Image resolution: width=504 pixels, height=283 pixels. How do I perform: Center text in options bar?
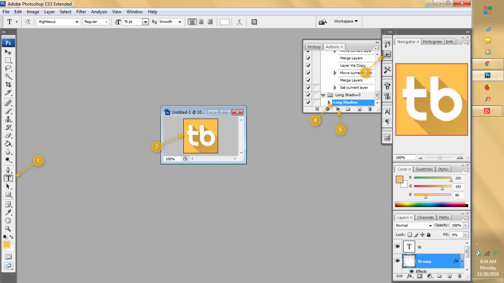201,22
